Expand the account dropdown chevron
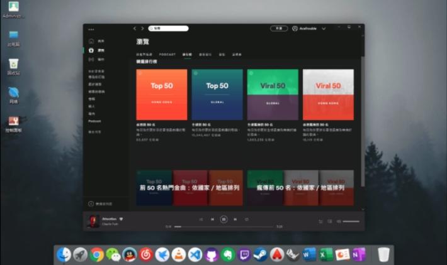This screenshot has height=265, width=447. tap(324, 29)
